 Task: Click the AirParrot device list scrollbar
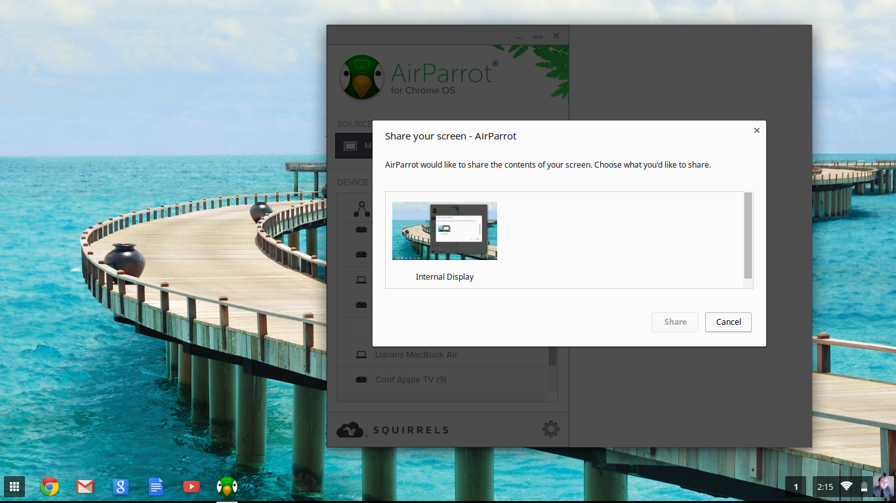point(553,356)
